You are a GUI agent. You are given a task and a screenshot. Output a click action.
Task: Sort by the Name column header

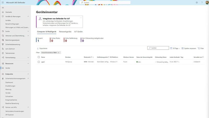coord(43,57)
